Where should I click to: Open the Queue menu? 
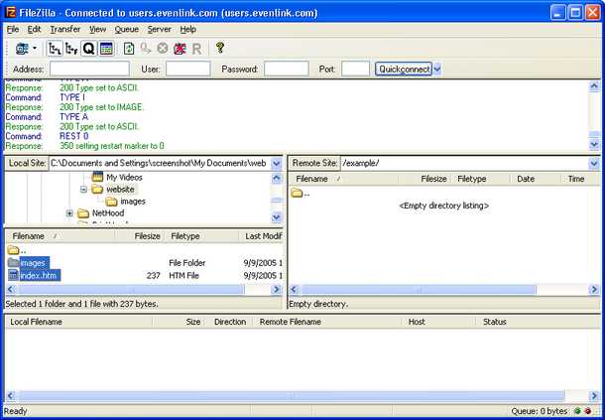click(x=127, y=30)
